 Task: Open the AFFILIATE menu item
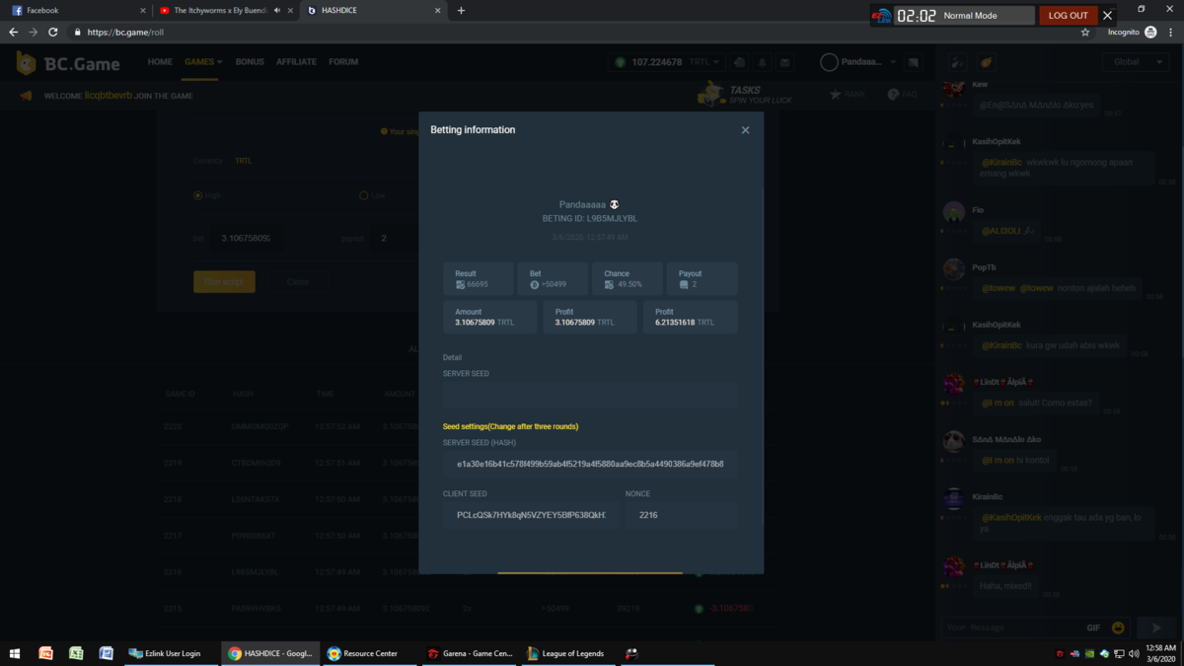[296, 62]
